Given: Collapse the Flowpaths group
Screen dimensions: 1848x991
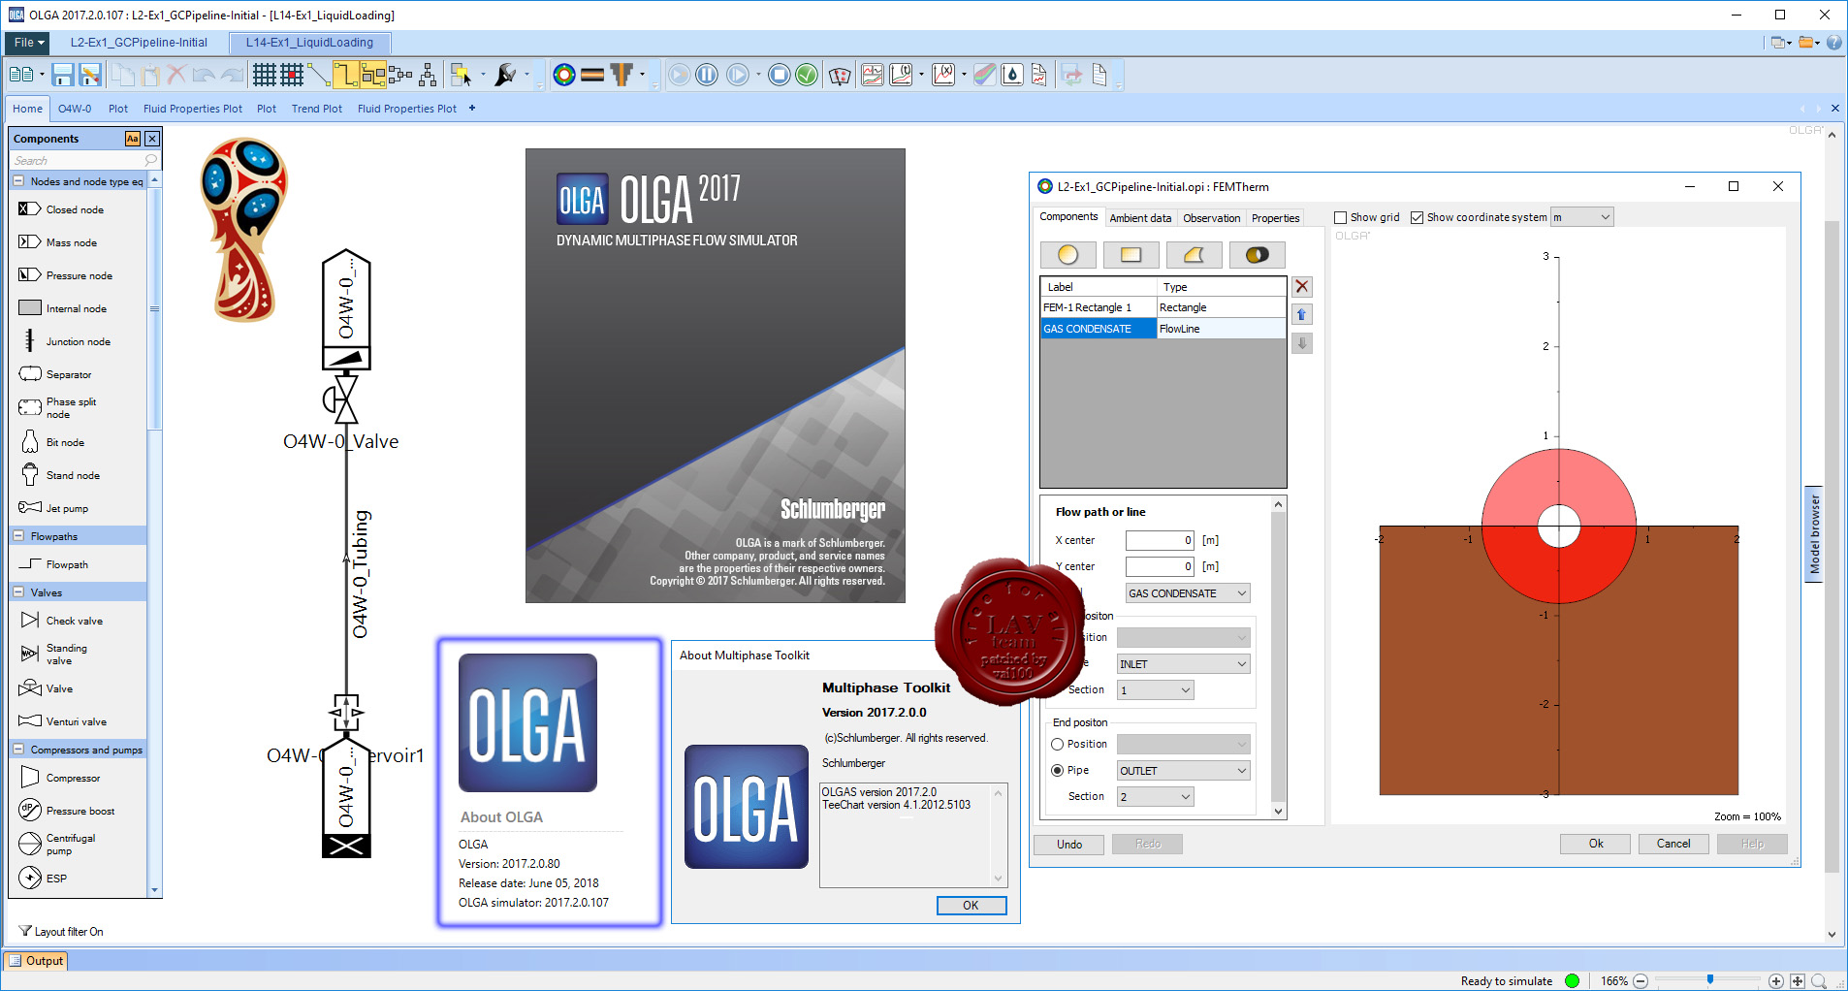Looking at the screenshot, I should tap(18, 536).
